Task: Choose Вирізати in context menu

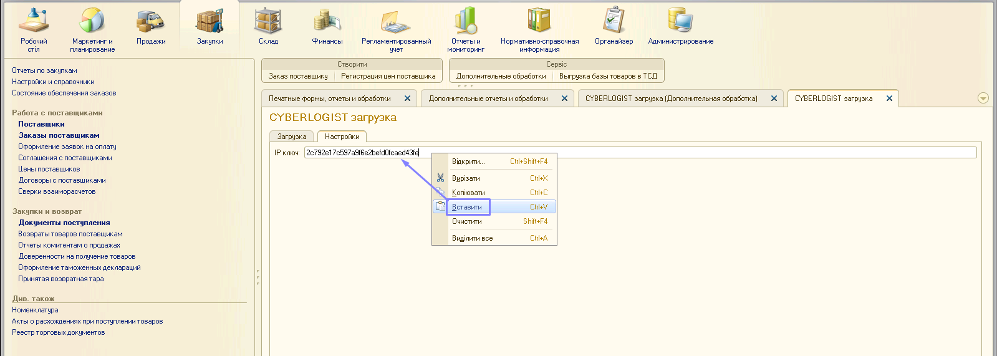Action: pyautogui.click(x=494, y=178)
